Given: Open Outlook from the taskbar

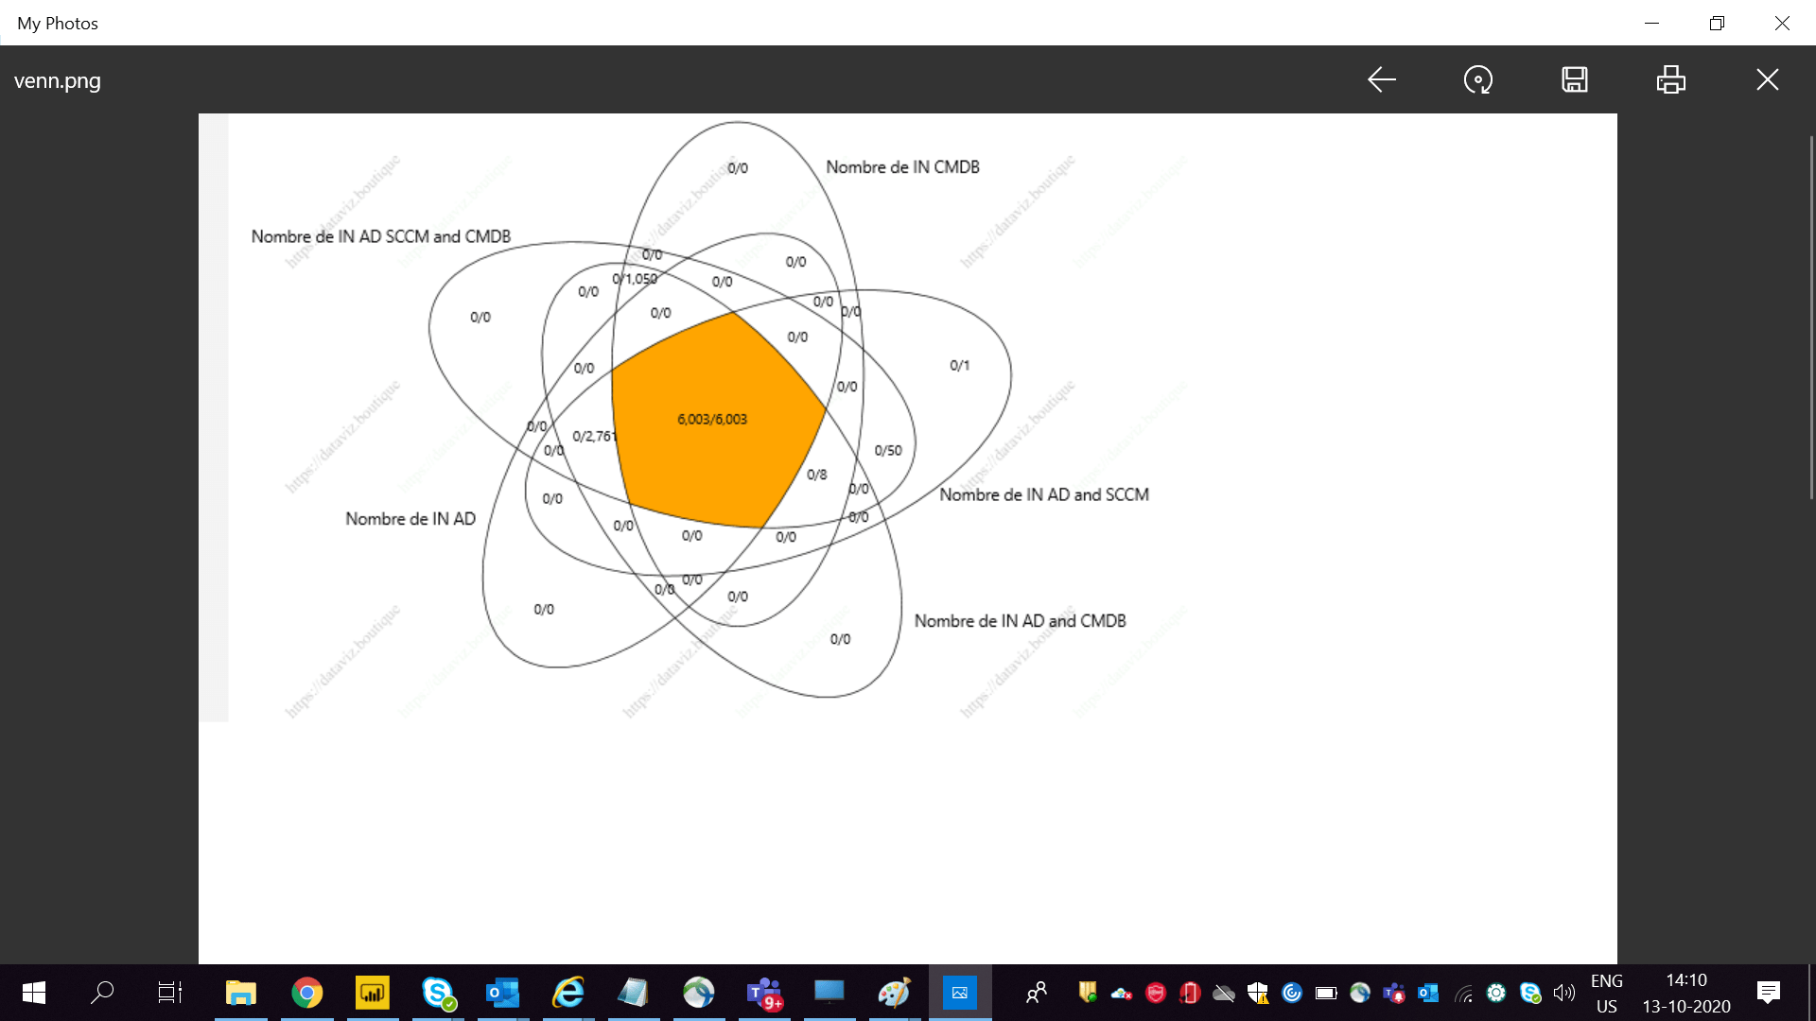Looking at the screenshot, I should pyautogui.click(x=502, y=993).
